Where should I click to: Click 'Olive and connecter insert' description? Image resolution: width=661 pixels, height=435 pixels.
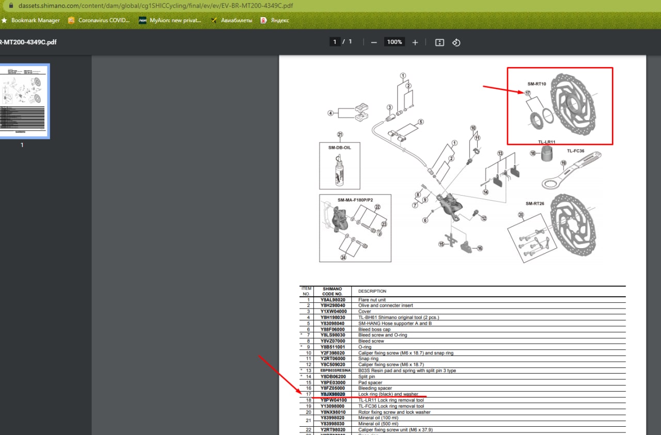tap(386, 305)
